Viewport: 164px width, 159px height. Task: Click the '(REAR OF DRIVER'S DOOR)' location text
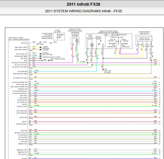click(109, 31)
